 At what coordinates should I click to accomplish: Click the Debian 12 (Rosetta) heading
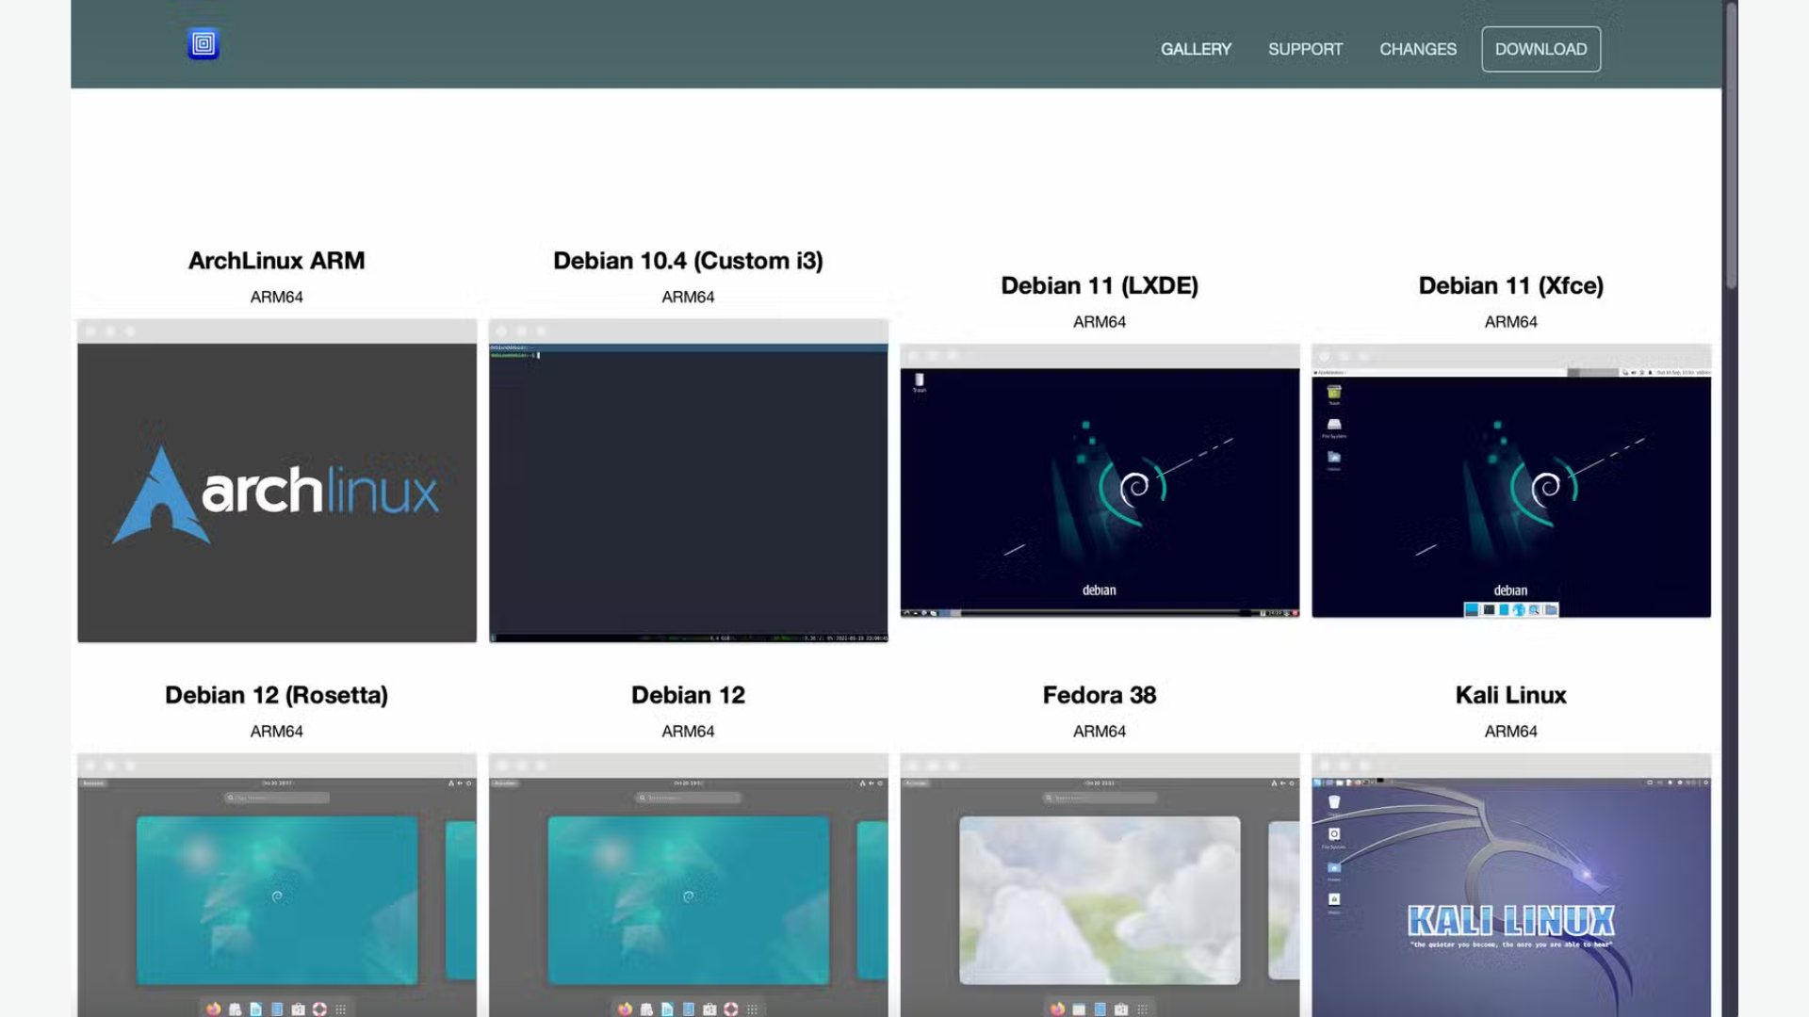coord(277,695)
